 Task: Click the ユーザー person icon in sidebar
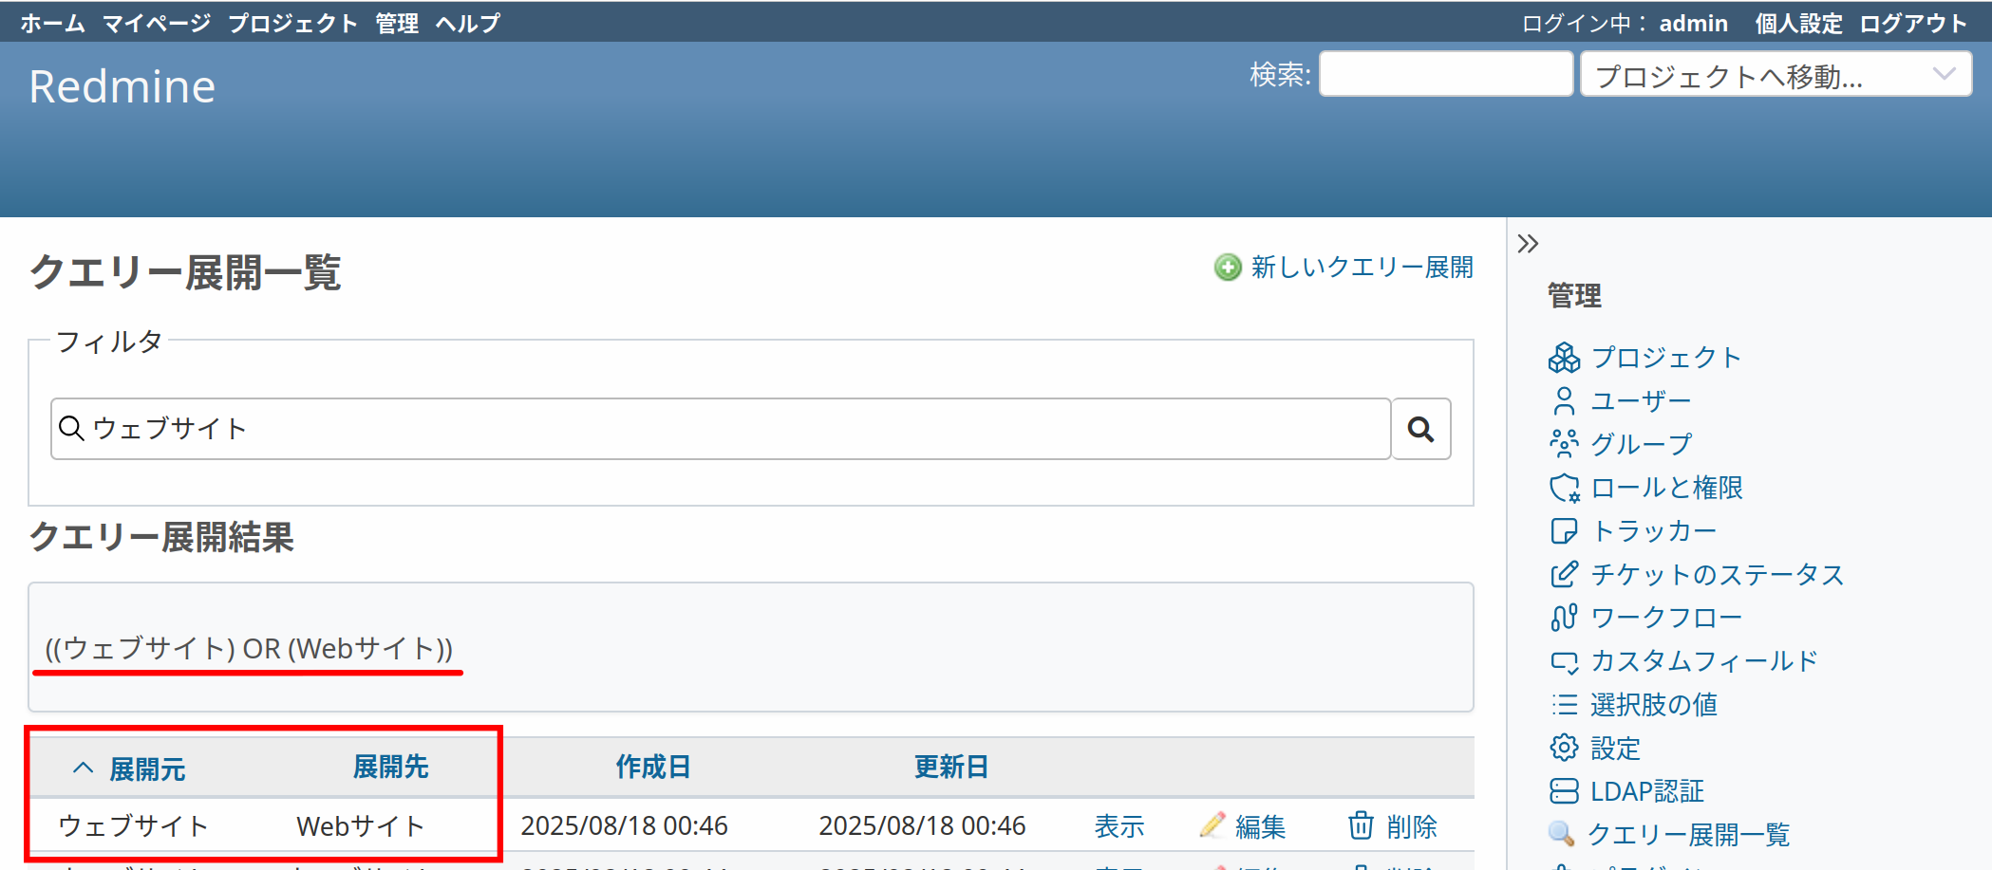(x=1564, y=401)
